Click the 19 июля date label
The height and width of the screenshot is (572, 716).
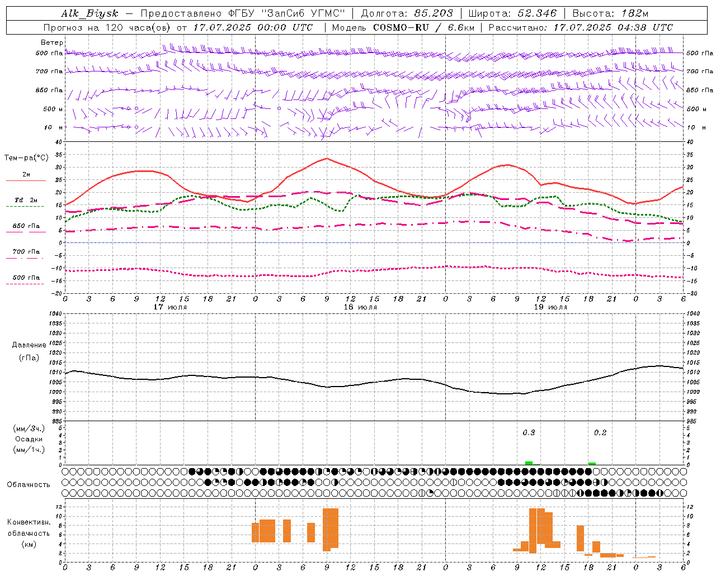tap(550, 307)
